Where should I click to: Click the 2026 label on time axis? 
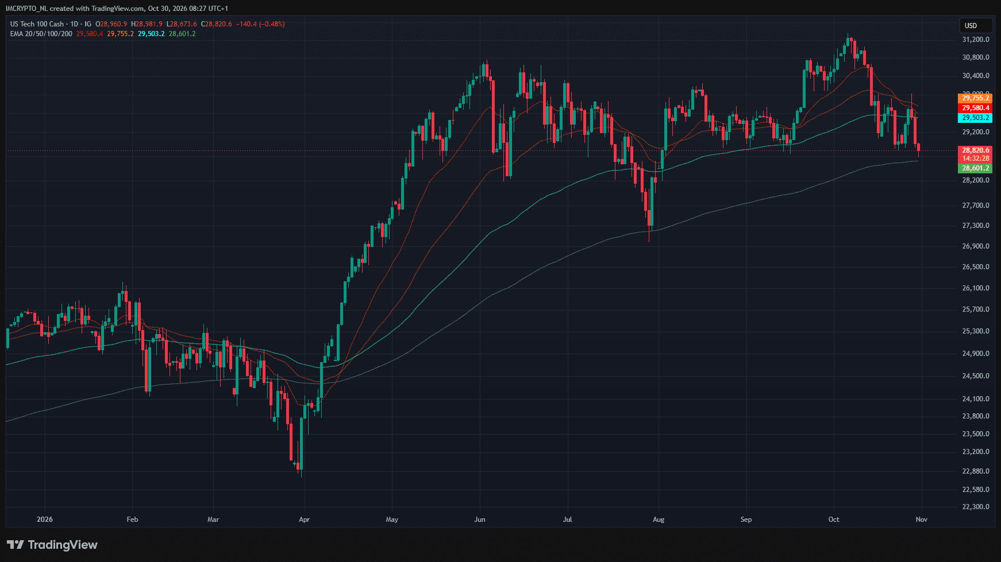(44, 520)
